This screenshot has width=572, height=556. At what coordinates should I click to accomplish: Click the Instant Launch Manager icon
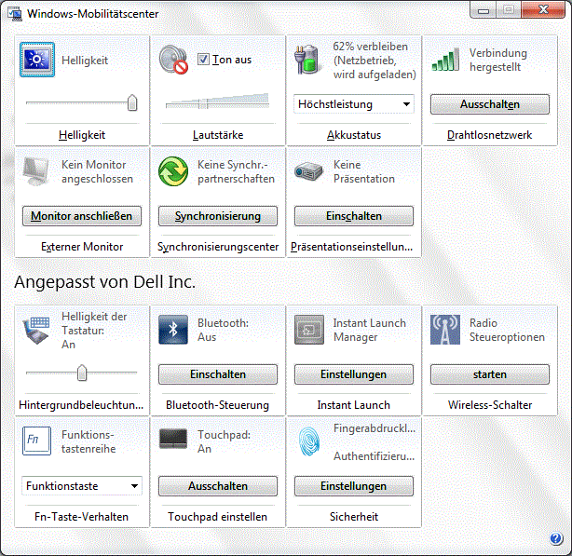coord(309,330)
